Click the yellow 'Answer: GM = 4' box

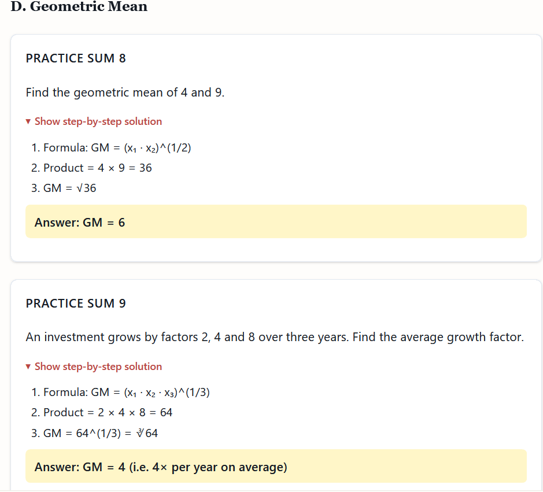[x=276, y=467]
